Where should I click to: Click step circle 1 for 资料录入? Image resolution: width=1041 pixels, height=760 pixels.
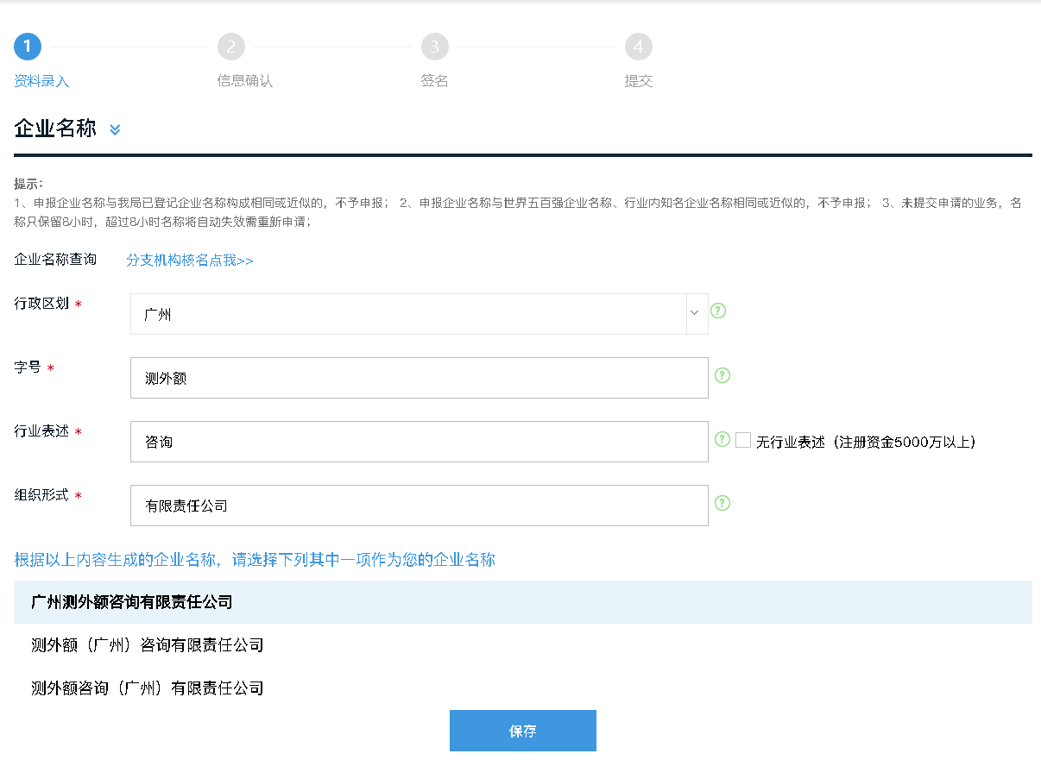click(x=28, y=47)
